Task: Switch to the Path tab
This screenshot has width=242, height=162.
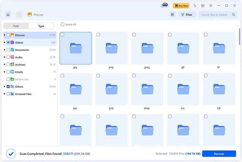Action: point(16,26)
